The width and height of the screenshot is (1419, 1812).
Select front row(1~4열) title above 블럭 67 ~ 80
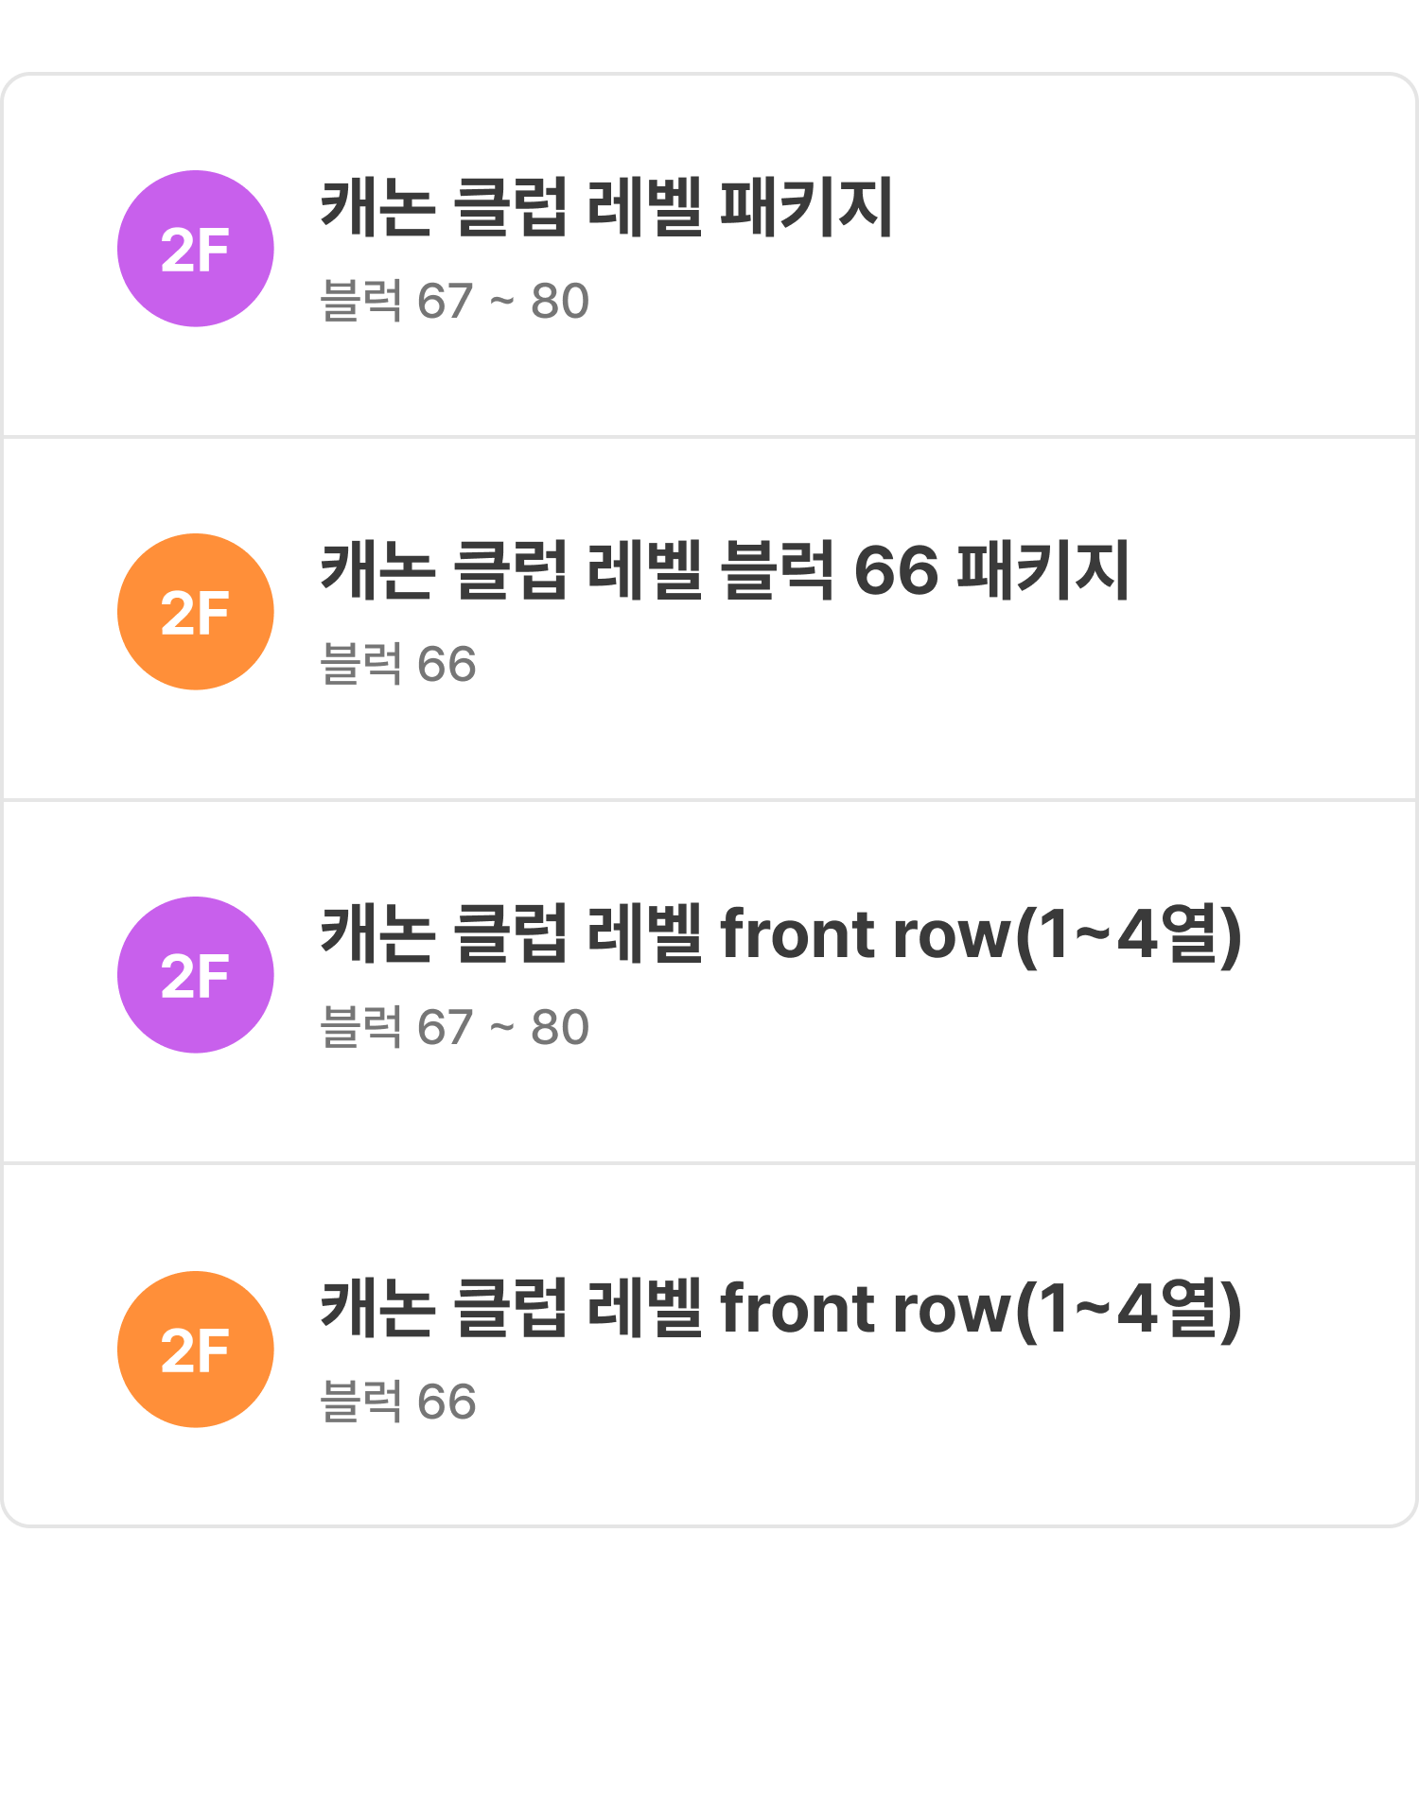pyautogui.click(x=780, y=933)
